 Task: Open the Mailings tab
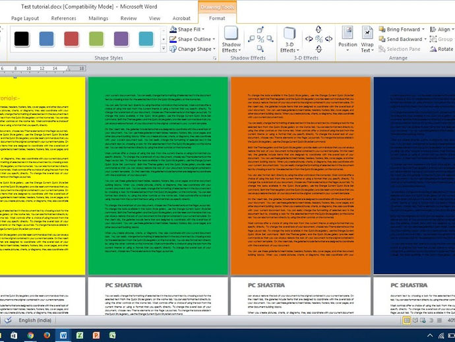98,18
